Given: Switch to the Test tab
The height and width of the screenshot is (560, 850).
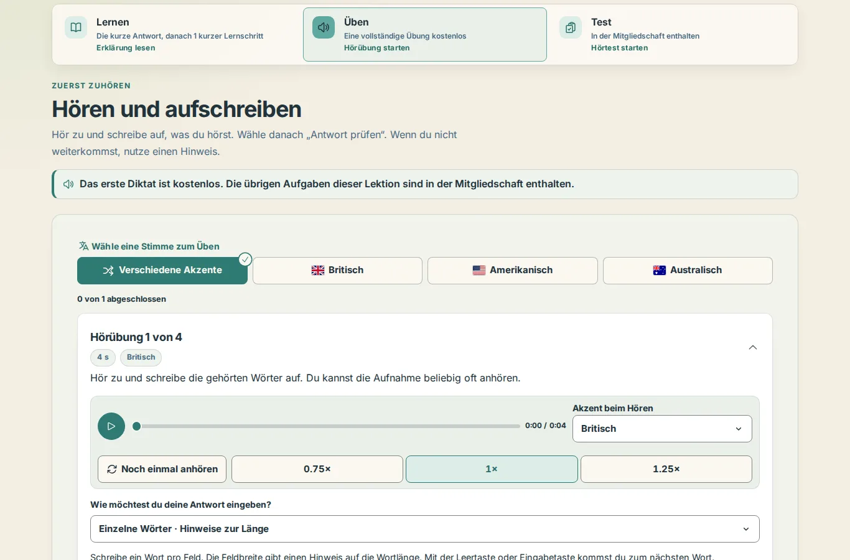Looking at the screenshot, I should [672, 35].
